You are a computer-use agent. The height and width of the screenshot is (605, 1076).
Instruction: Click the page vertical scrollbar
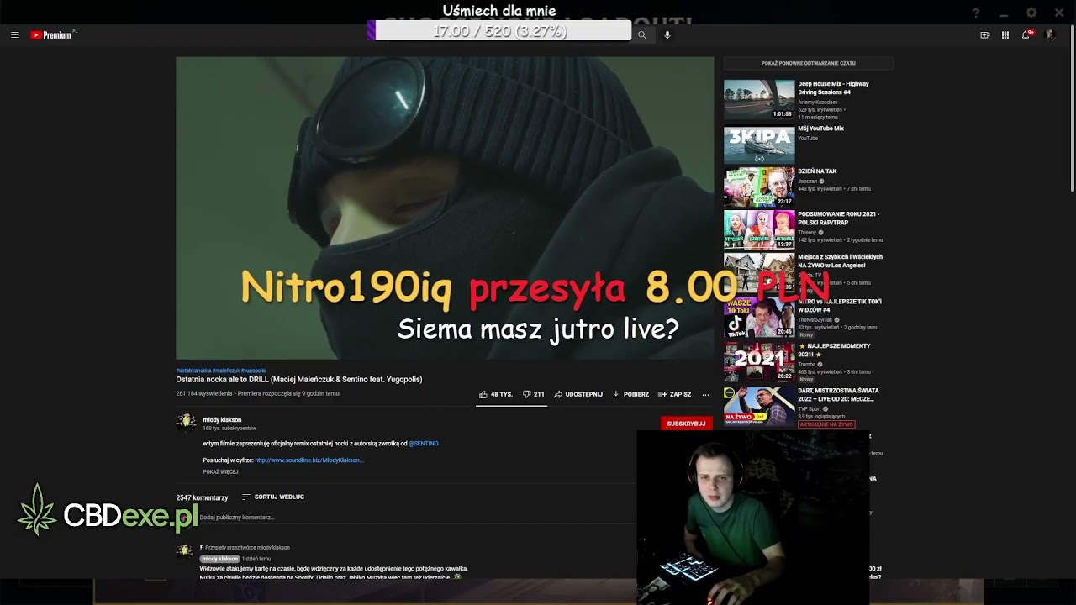click(1072, 109)
